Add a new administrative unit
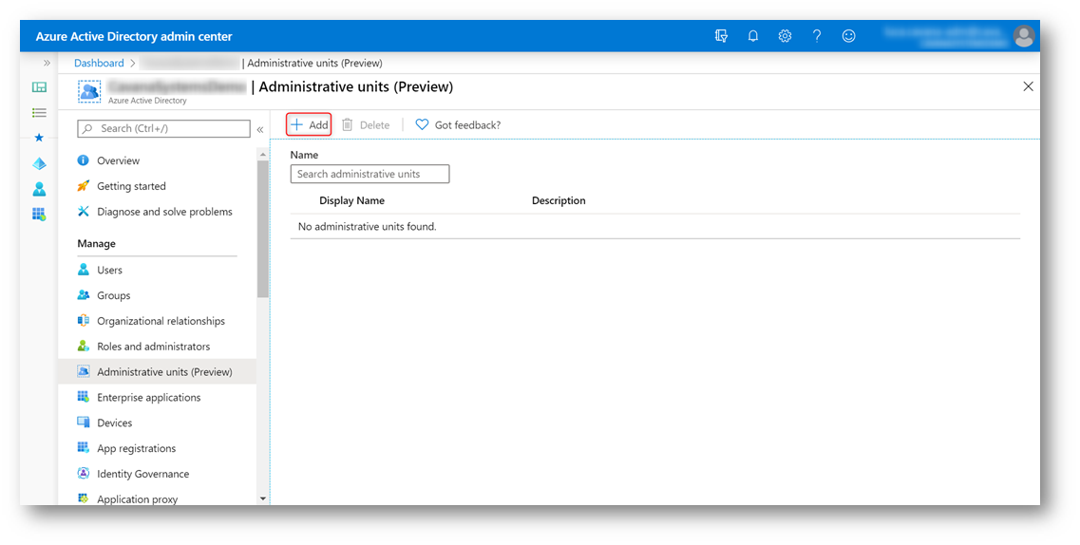1080x545 pixels. [x=310, y=124]
